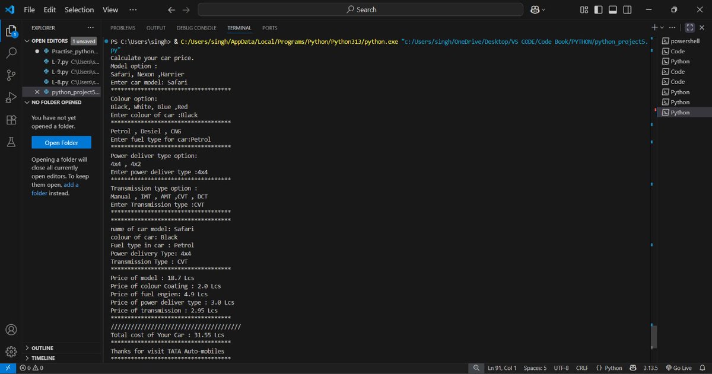The height and width of the screenshot is (374, 712).
Task: Click the Open Folder button
Action: 62,143
